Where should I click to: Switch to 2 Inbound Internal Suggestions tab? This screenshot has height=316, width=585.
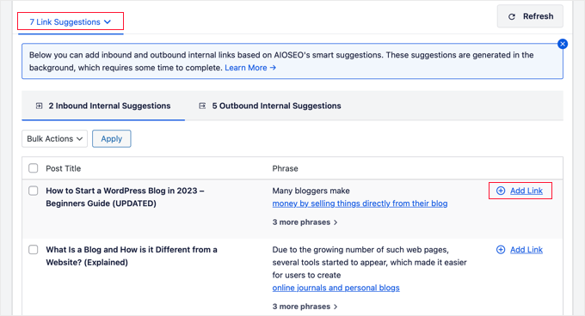[x=103, y=106]
